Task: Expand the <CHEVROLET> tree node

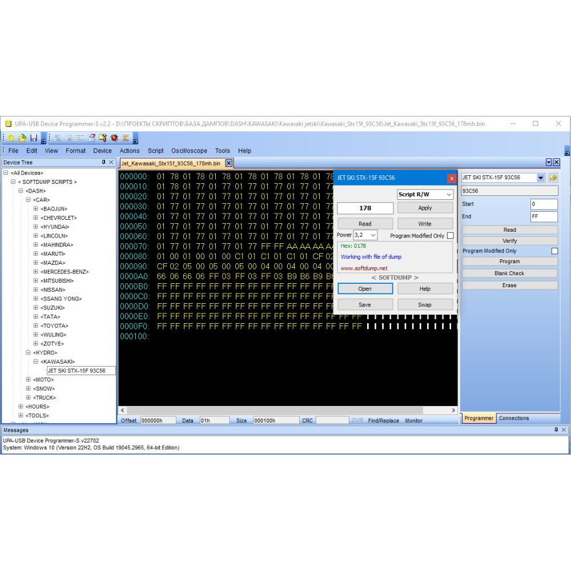Action: [x=35, y=218]
